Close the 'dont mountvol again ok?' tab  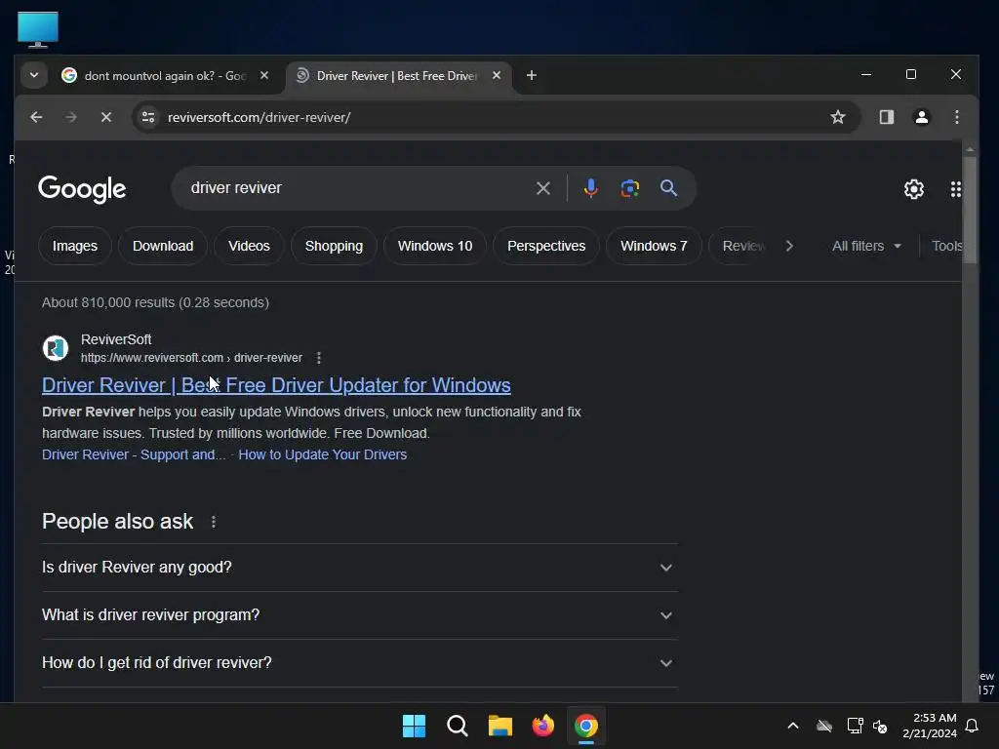(264, 75)
